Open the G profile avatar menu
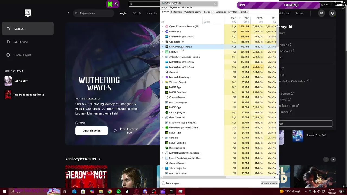 pos(332,13)
